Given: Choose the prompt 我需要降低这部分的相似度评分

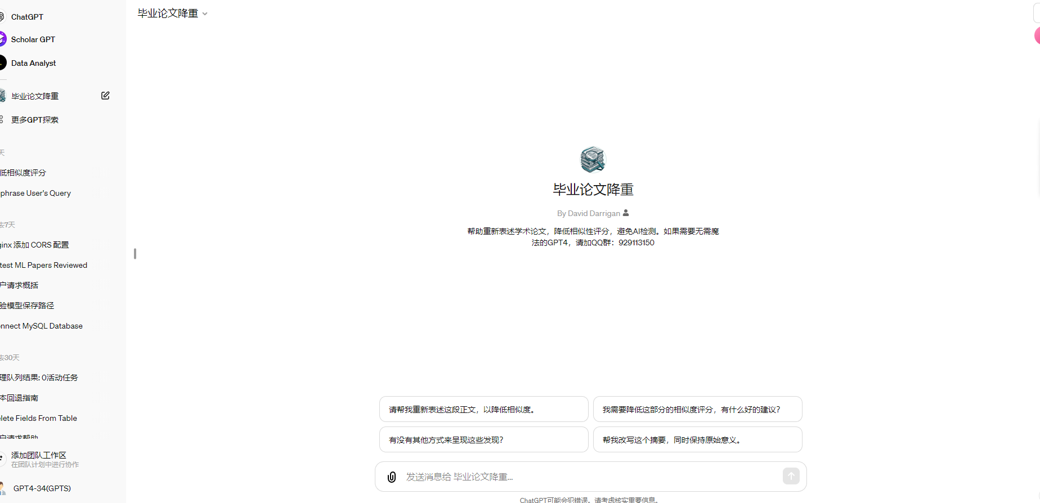Looking at the screenshot, I should pyautogui.click(x=698, y=409).
